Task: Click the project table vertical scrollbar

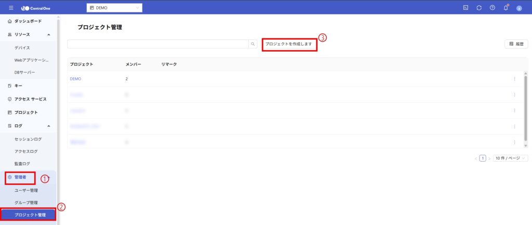Action: tap(526, 109)
